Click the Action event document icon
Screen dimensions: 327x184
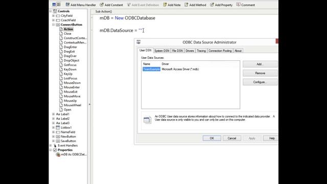[x=61, y=29]
